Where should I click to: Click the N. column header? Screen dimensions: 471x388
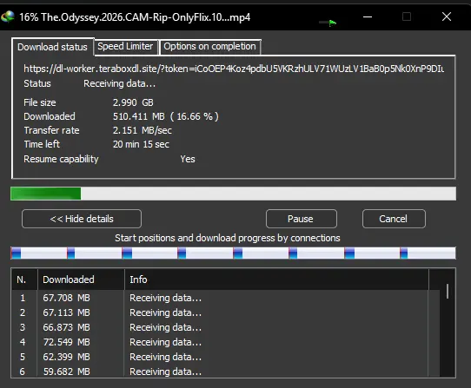pos(24,279)
